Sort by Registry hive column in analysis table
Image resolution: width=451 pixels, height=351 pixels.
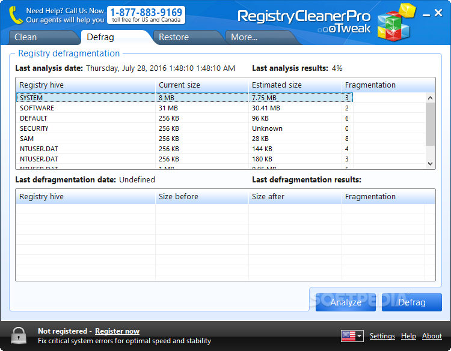click(86, 85)
